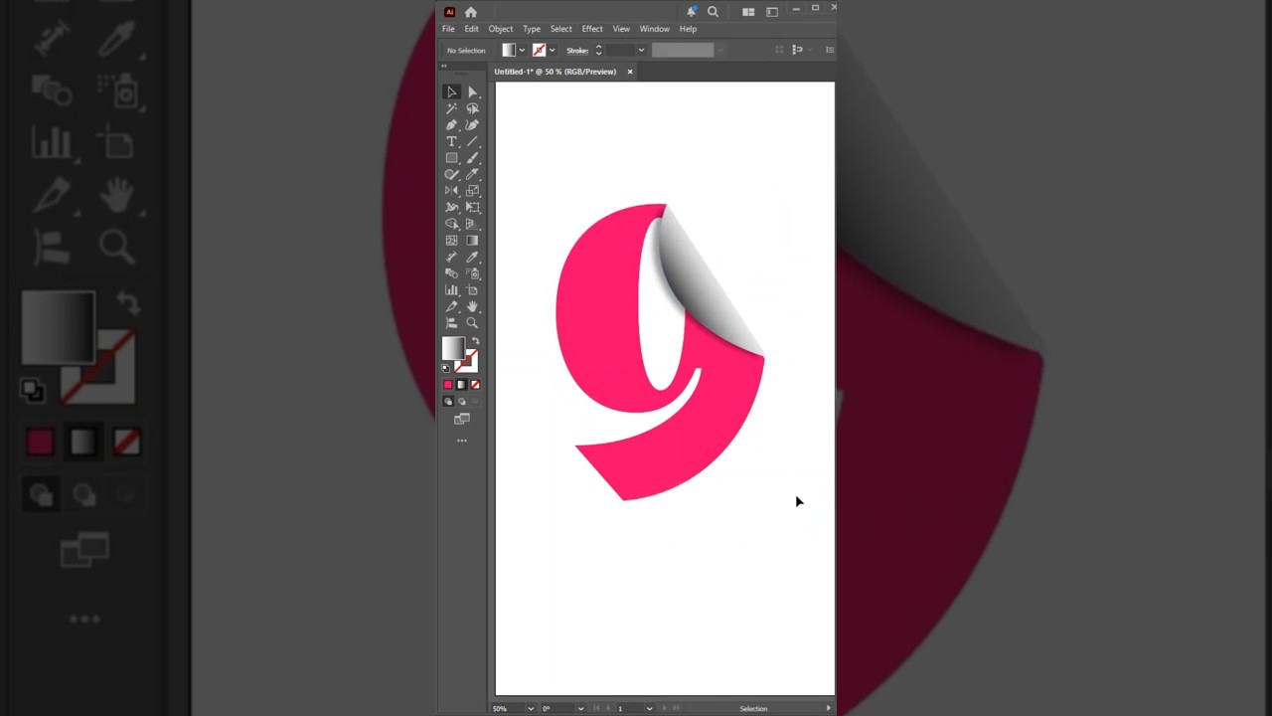Select the Shape Builder tool
This screenshot has width=1272, height=716.
(x=451, y=224)
